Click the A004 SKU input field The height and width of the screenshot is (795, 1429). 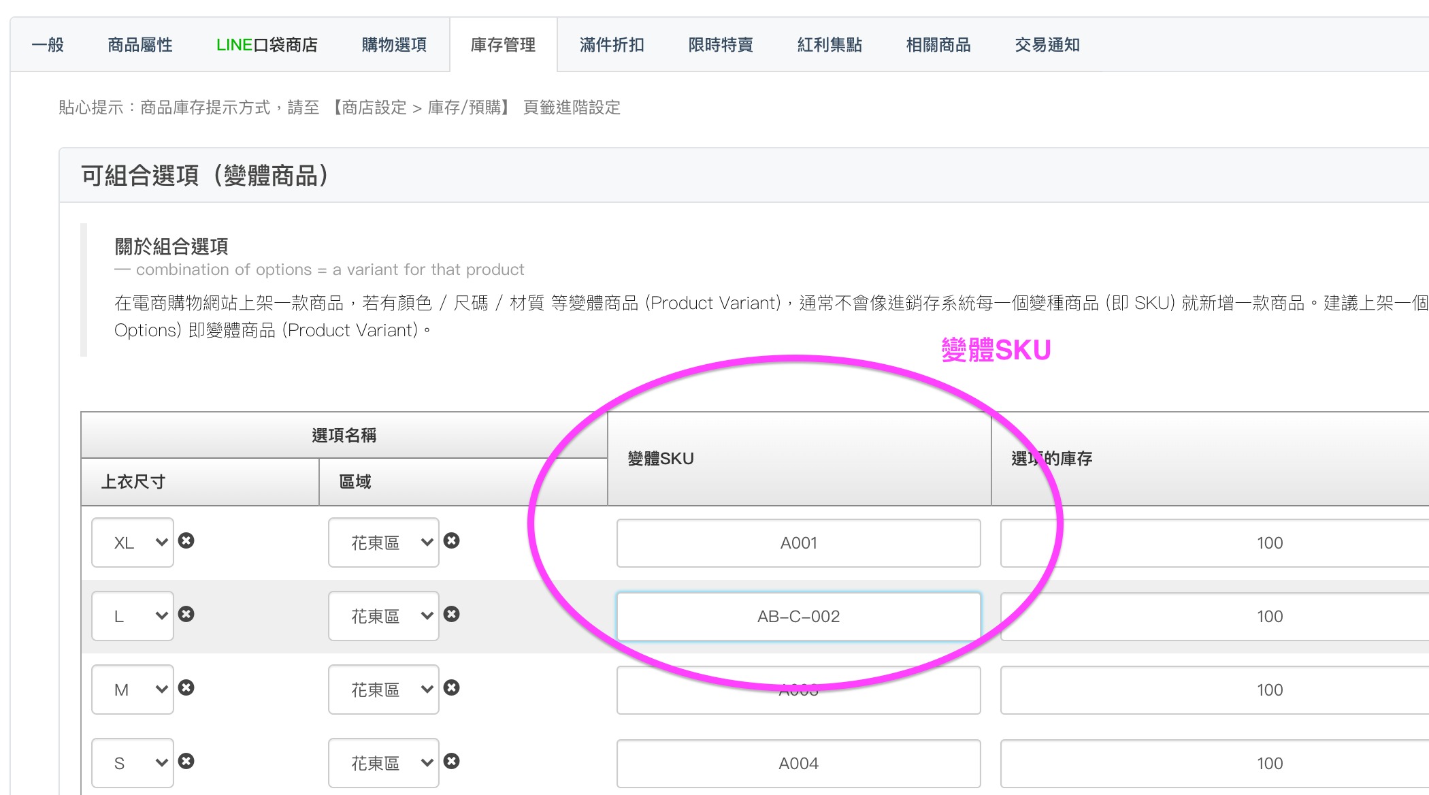tap(799, 764)
